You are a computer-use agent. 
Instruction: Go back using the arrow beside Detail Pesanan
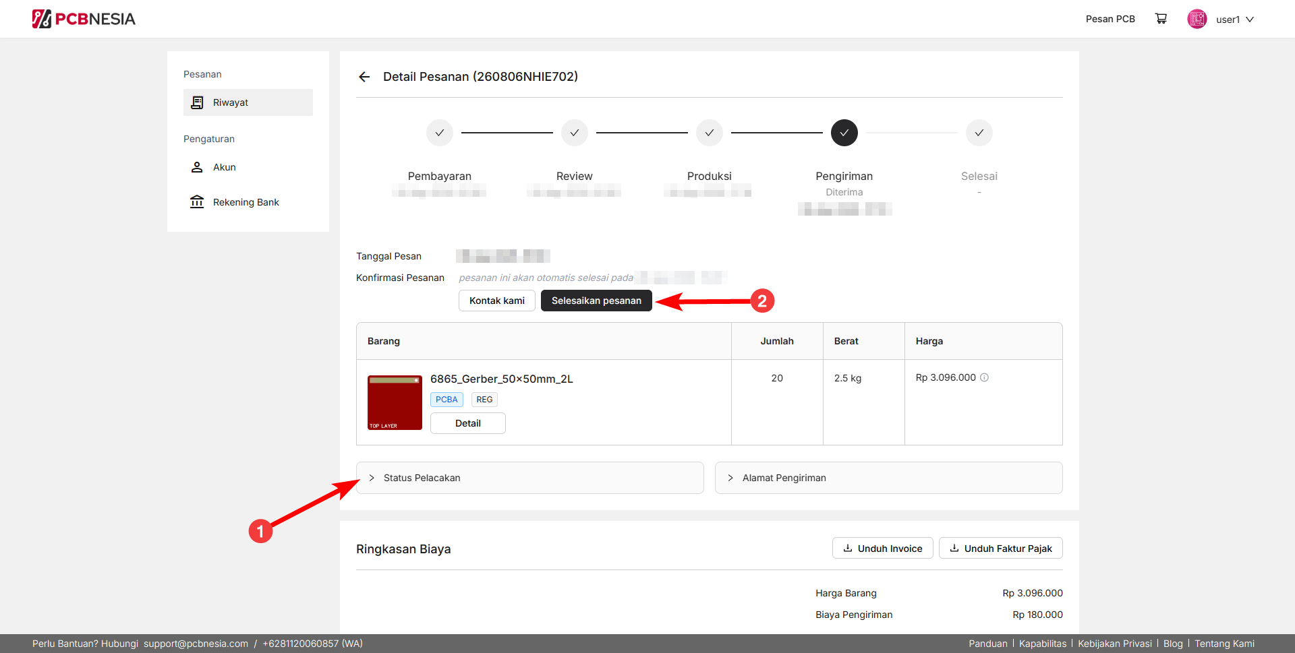pos(364,77)
